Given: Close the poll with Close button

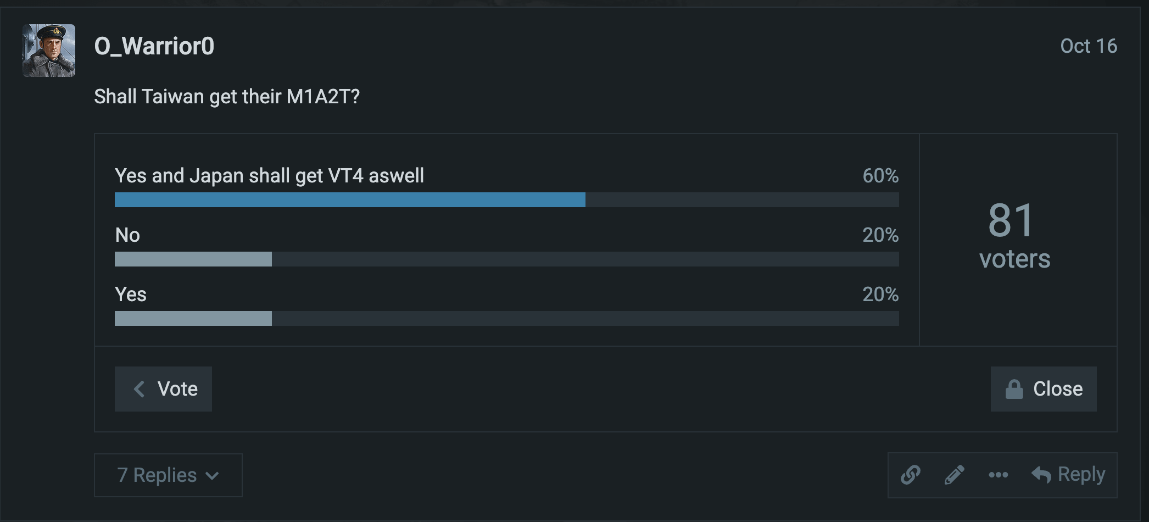Looking at the screenshot, I should point(1057,389).
